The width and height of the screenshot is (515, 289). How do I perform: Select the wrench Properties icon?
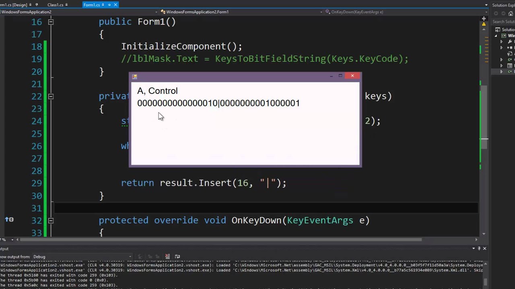pos(510,42)
